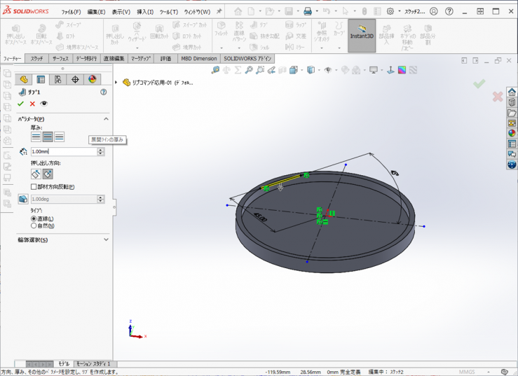The image size is (518, 376).
Task: Confirm the rib feature with green checkmark
Action: 20,104
